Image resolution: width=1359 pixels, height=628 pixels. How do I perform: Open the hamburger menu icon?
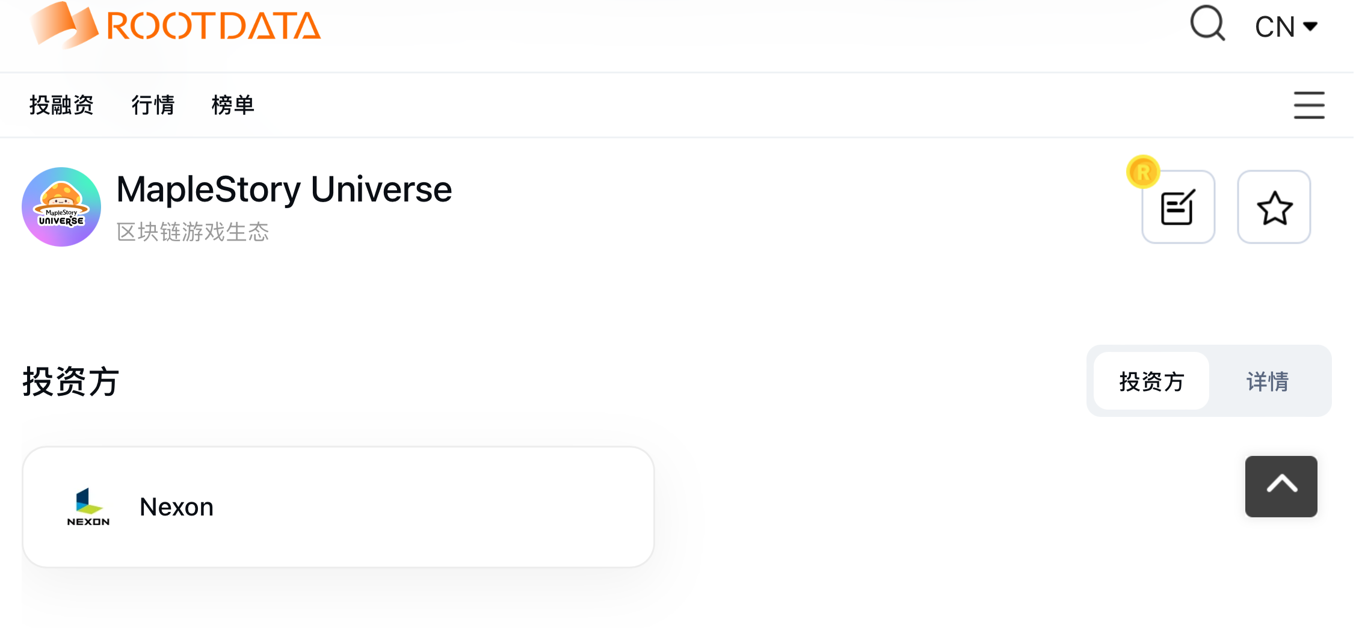click(x=1309, y=105)
